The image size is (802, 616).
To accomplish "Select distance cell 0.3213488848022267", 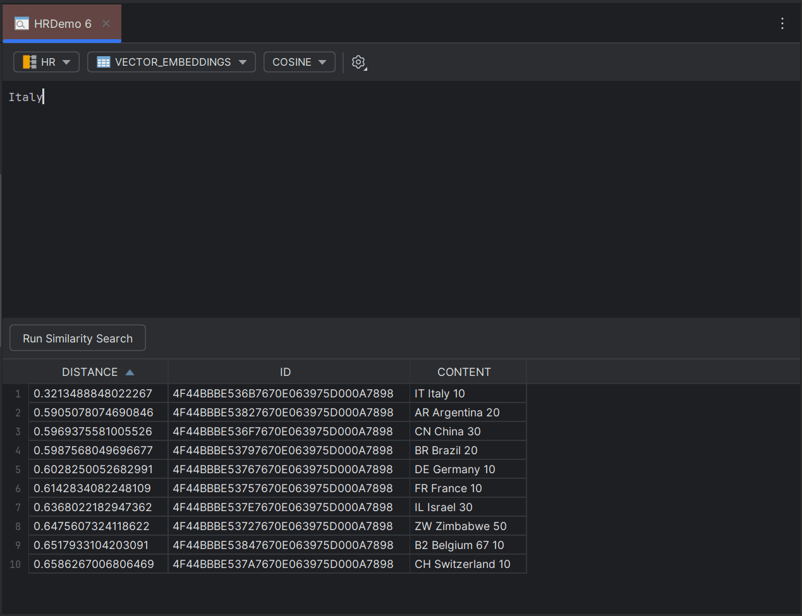I will coord(99,394).
